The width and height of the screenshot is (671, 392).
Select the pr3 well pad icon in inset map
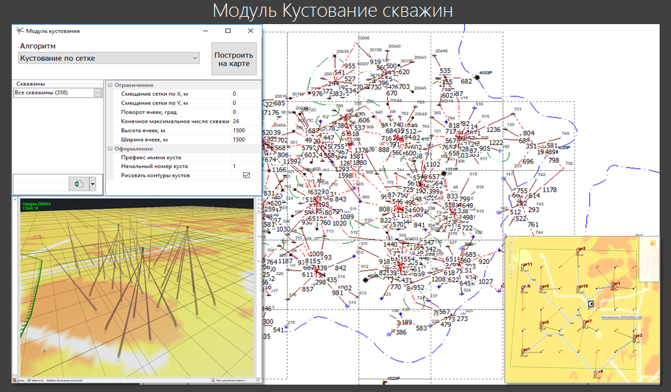pyautogui.click(x=634, y=338)
